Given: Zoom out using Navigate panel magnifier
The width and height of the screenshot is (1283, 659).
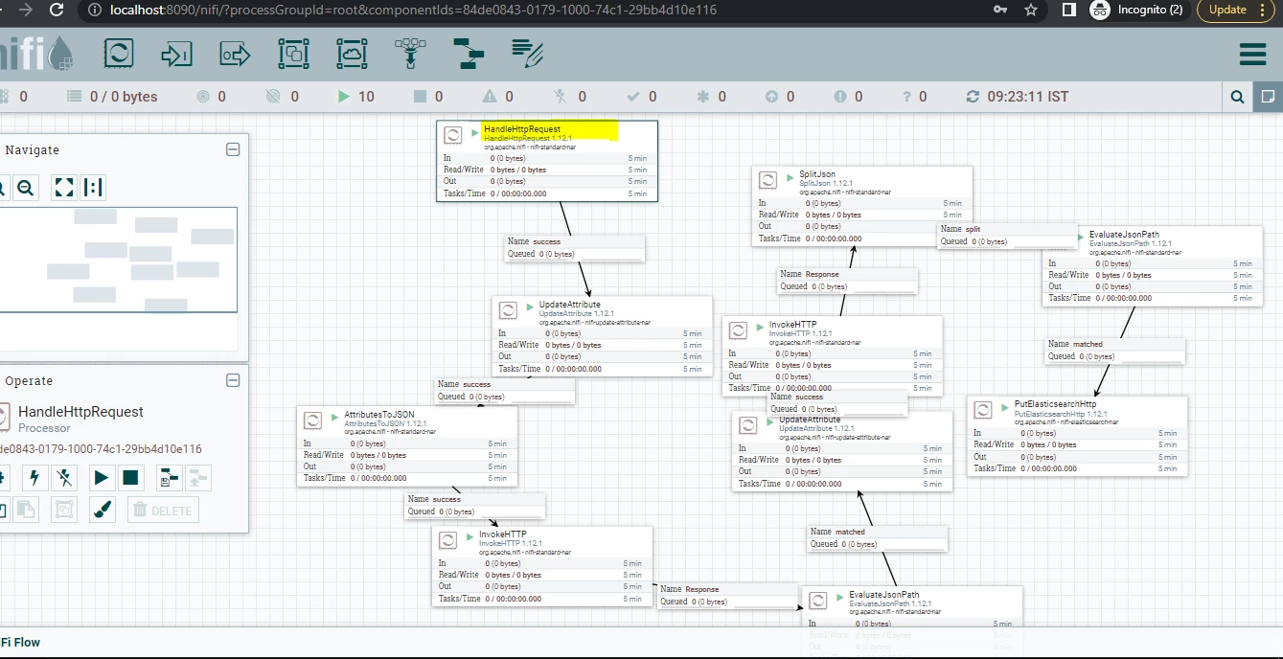Looking at the screenshot, I should tap(26, 187).
